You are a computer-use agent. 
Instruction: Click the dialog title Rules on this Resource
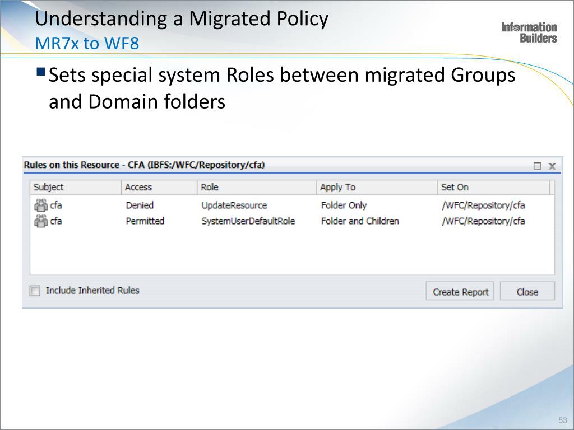tap(144, 165)
